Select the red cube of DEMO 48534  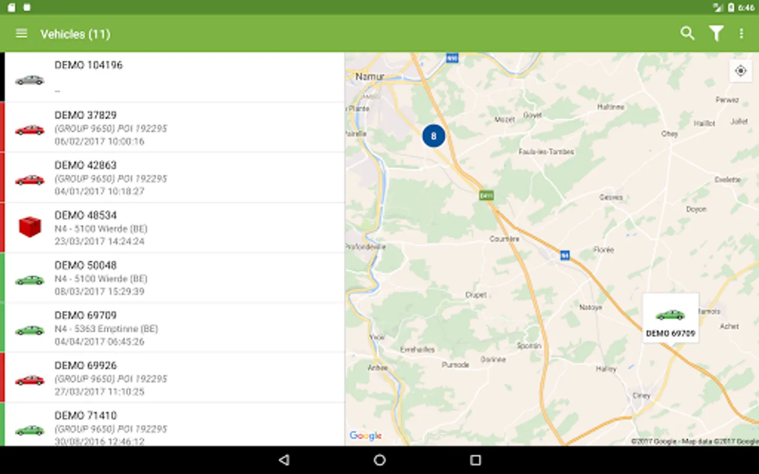[x=30, y=227]
